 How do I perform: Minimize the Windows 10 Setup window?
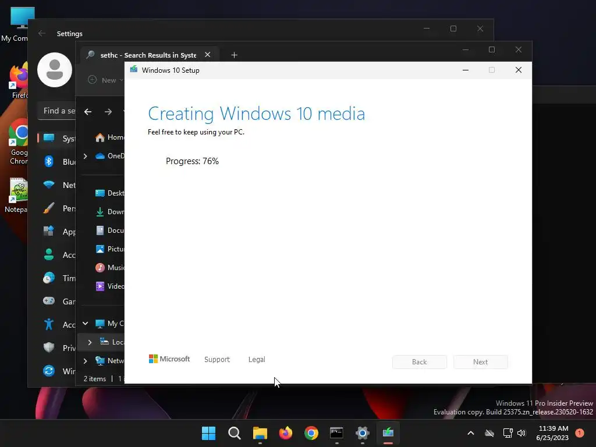465,70
